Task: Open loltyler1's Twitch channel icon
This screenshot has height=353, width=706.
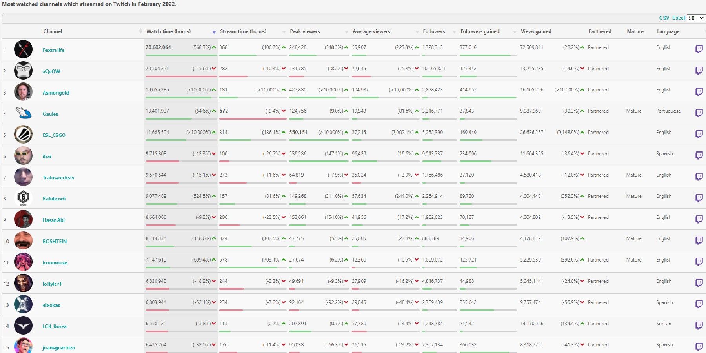Action: coord(699,283)
